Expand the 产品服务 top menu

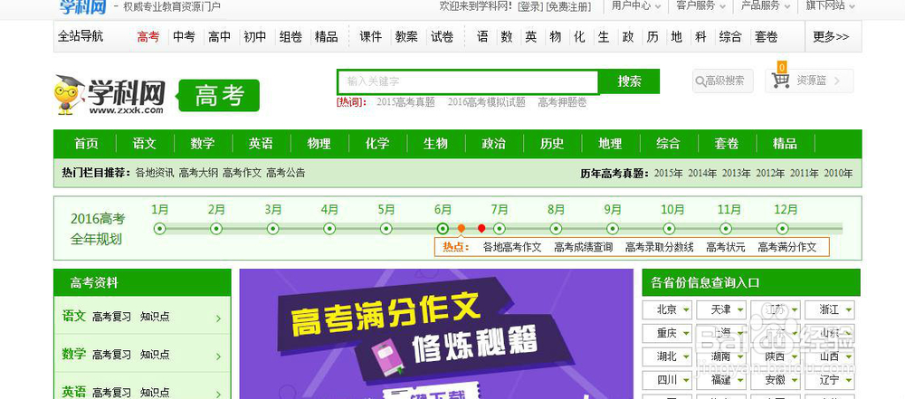[x=766, y=5]
